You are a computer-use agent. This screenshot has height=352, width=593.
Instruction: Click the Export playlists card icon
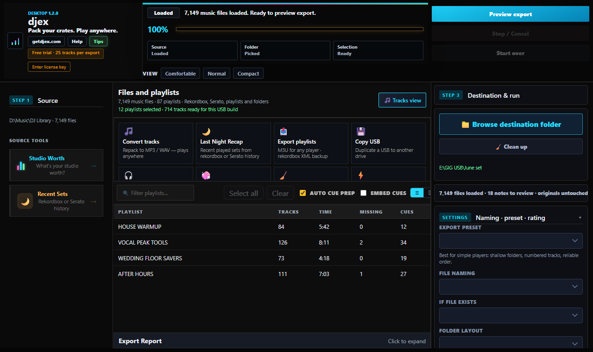pos(284,132)
